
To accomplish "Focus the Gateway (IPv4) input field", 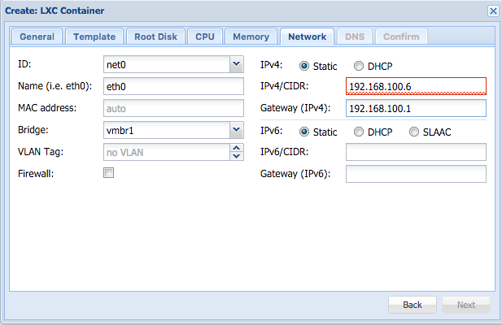I will [x=416, y=108].
